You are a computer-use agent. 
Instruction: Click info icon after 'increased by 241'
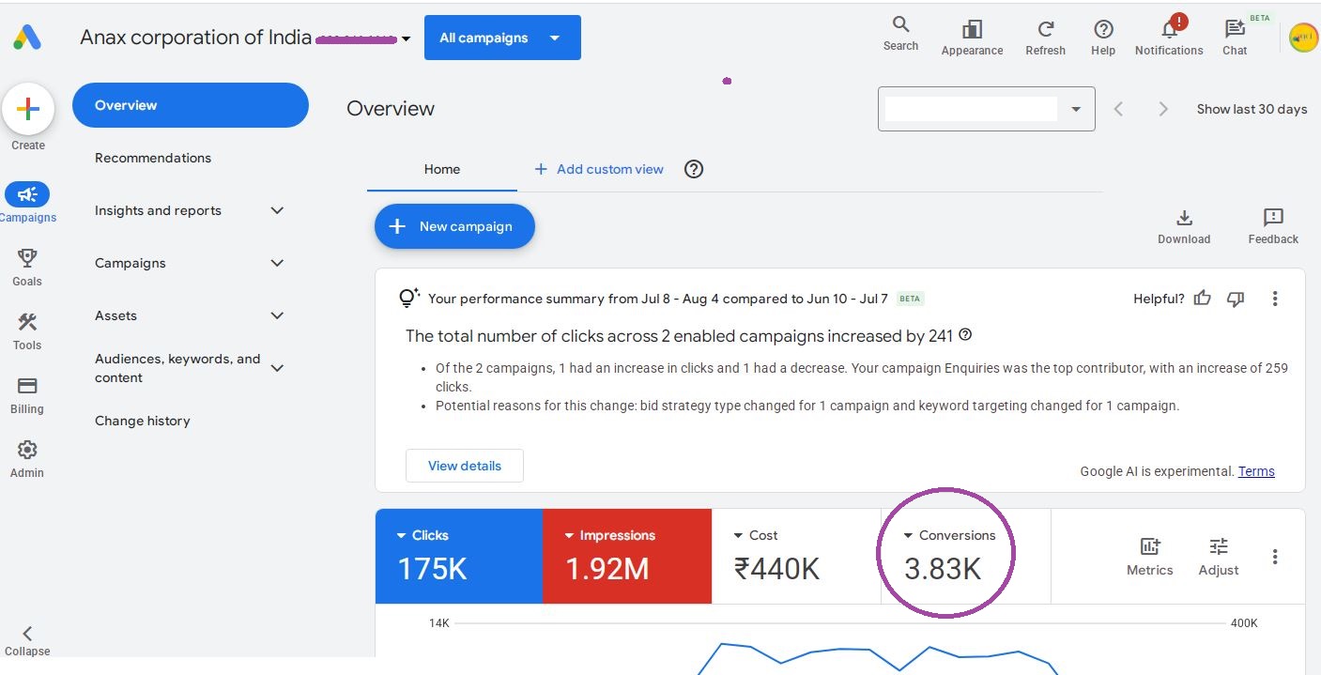(x=965, y=335)
